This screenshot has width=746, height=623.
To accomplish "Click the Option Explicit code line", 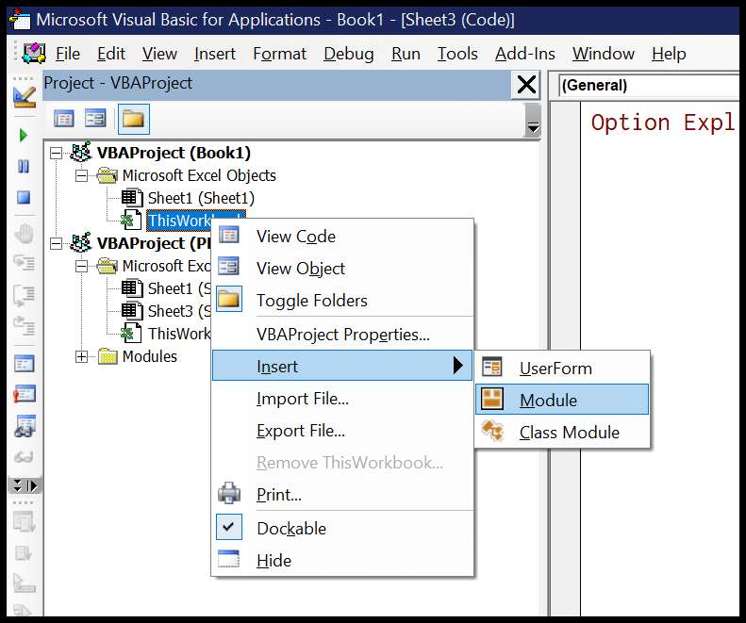I will 663,123.
